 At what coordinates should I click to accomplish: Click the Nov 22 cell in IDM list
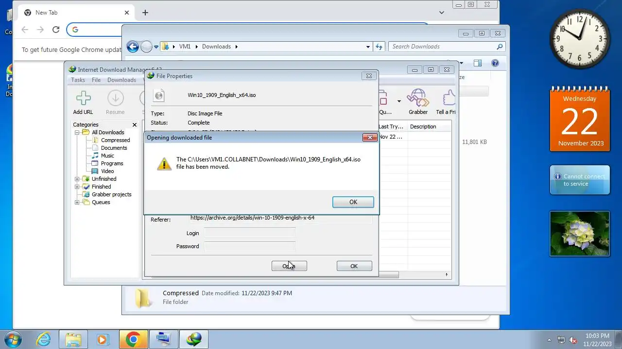point(391,137)
